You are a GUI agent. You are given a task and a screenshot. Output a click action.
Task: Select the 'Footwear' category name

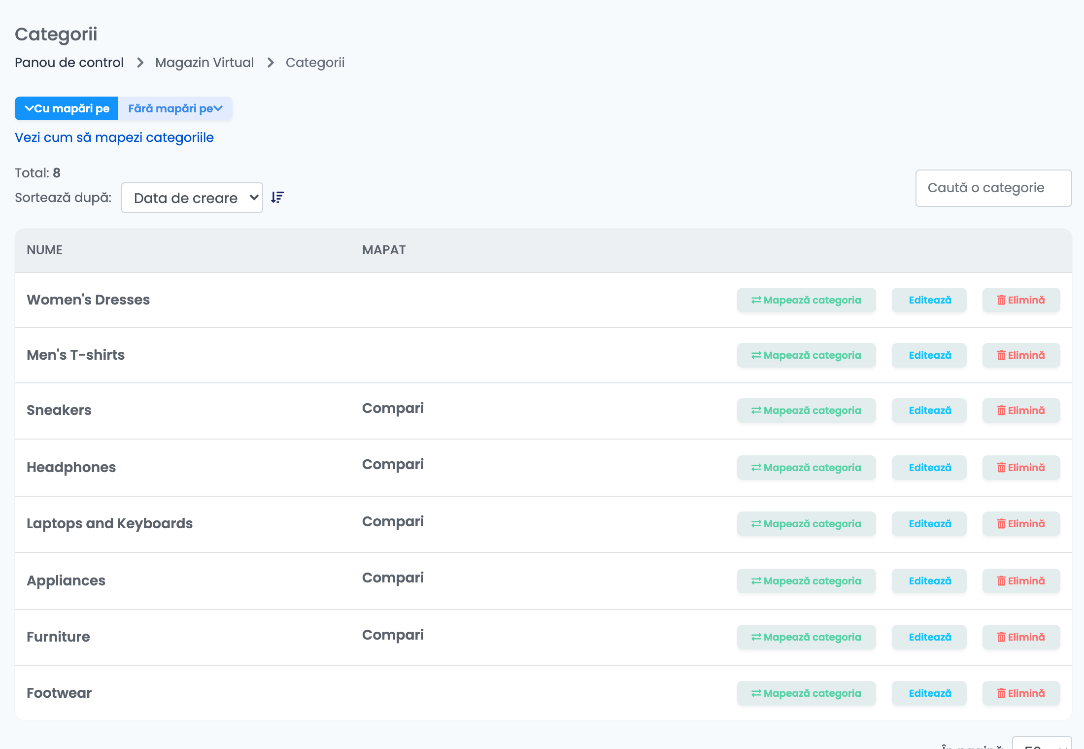pos(59,693)
